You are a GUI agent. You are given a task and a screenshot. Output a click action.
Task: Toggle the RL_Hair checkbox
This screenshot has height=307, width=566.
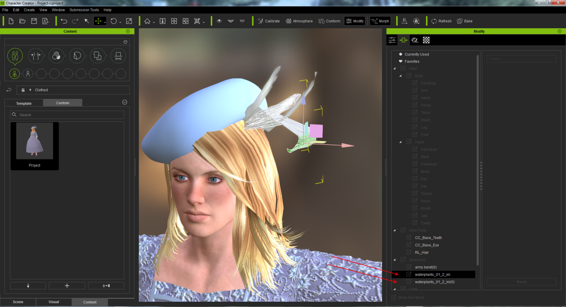tap(409, 252)
